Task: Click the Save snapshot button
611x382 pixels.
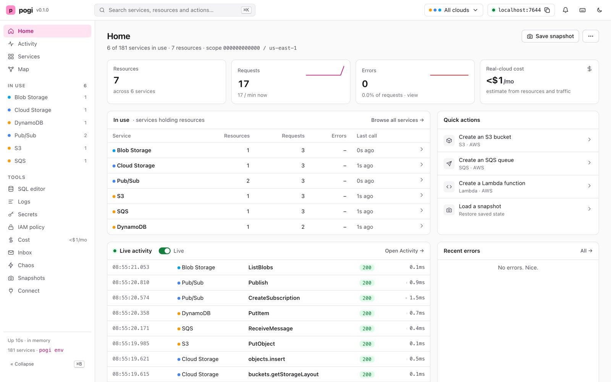Action: click(550, 36)
